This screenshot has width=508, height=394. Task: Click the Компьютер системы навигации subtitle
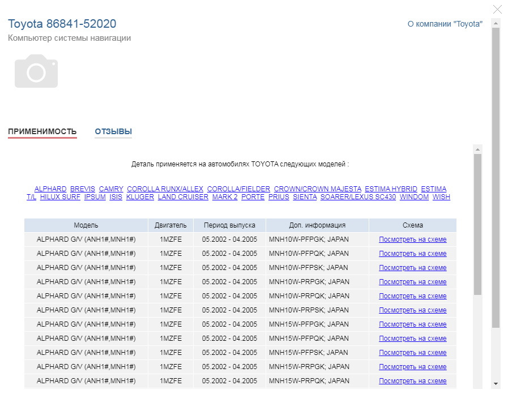pos(69,38)
